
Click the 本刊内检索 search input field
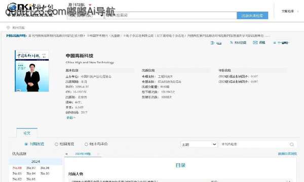(x=254, y=144)
